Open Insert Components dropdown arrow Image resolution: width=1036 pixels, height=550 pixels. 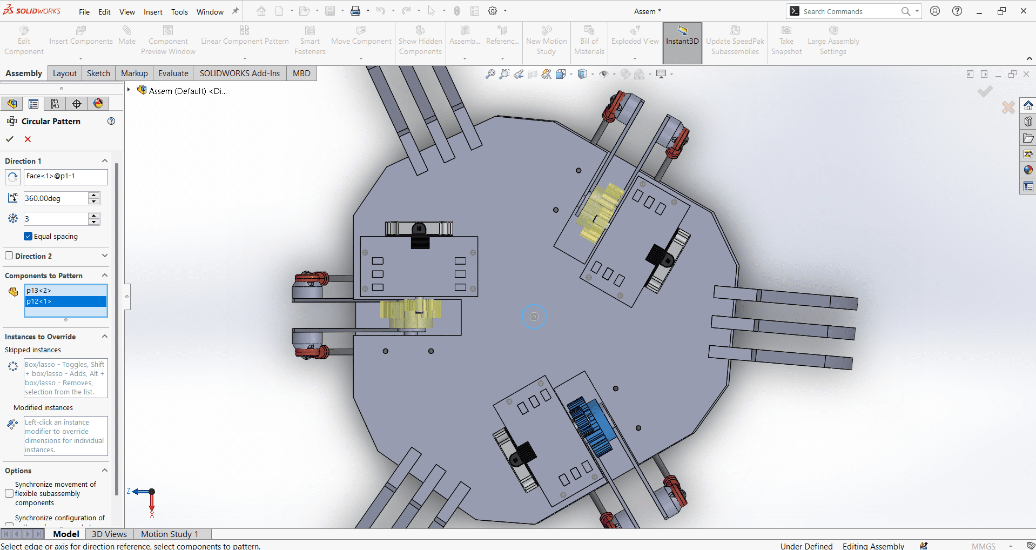81,58
